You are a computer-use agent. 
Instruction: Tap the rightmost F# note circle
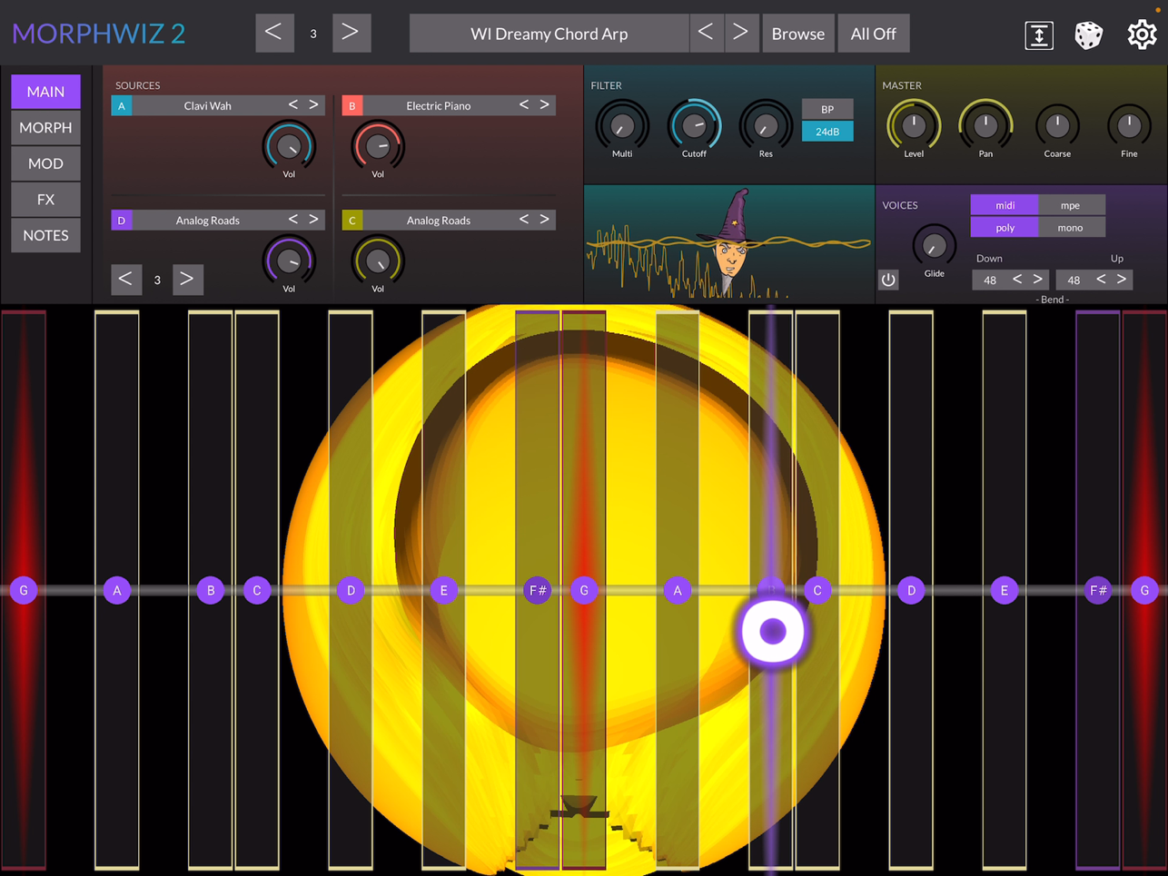point(1098,591)
